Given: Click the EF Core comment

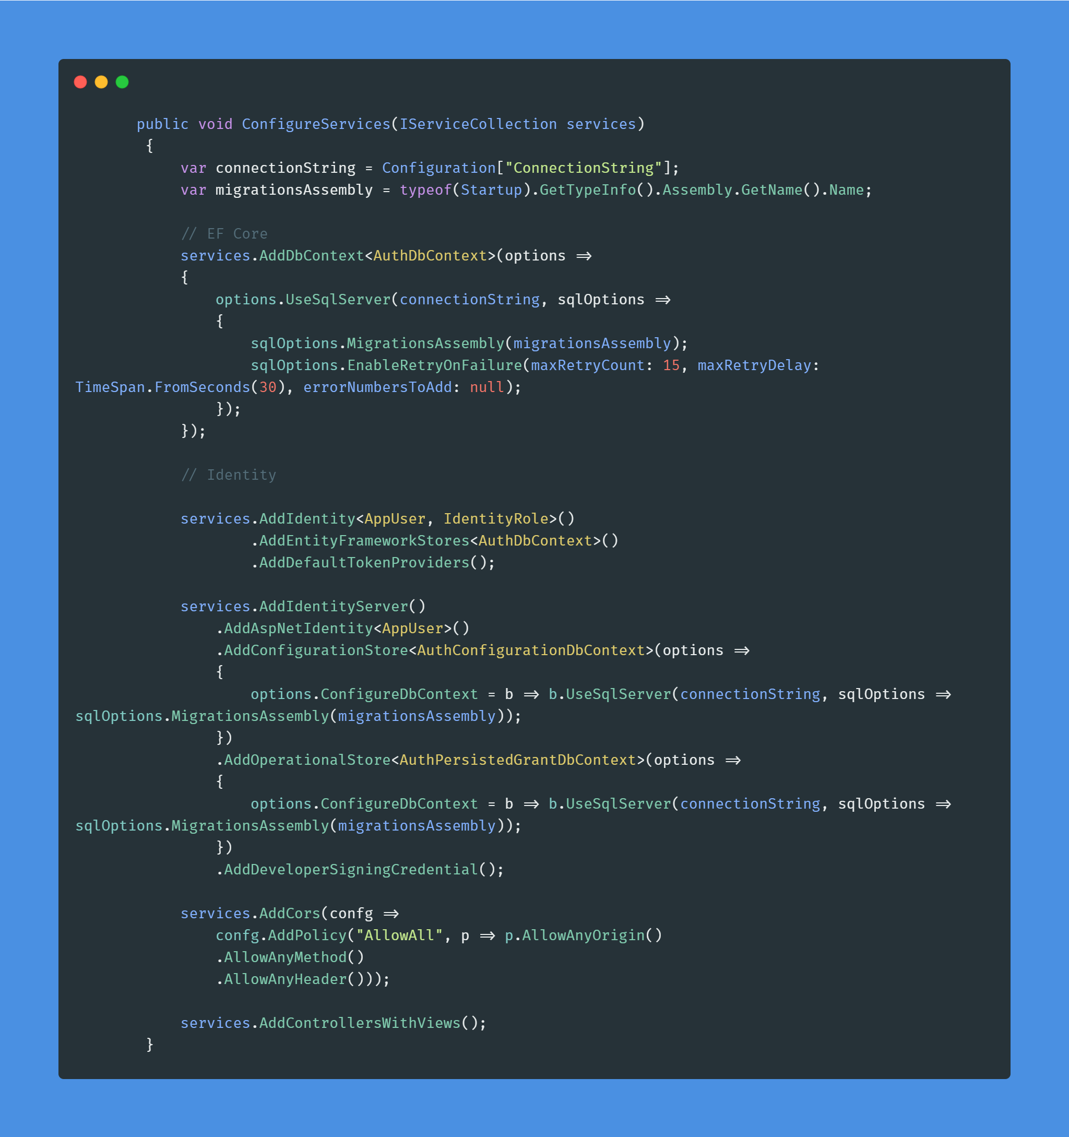Looking at the screenshot, I should [x=224, y=234].
